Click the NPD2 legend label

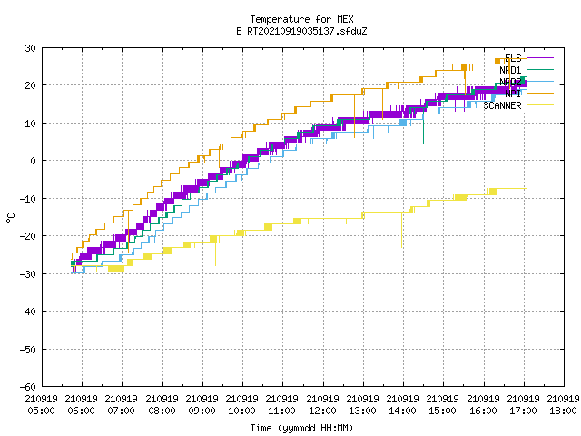pyautogui.click(x=510, y=82)
